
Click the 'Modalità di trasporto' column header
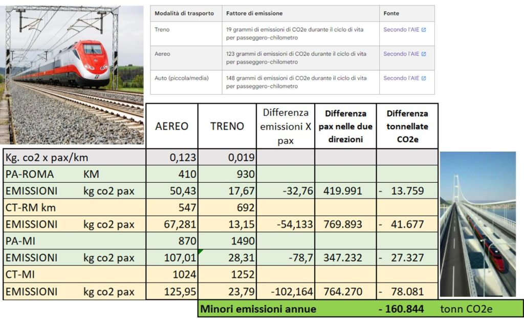[x=184, y=13]
